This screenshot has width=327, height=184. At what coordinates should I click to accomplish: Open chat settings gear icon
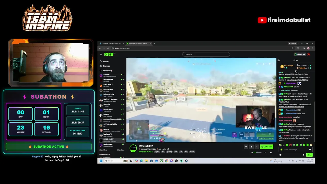pos(303,155)
